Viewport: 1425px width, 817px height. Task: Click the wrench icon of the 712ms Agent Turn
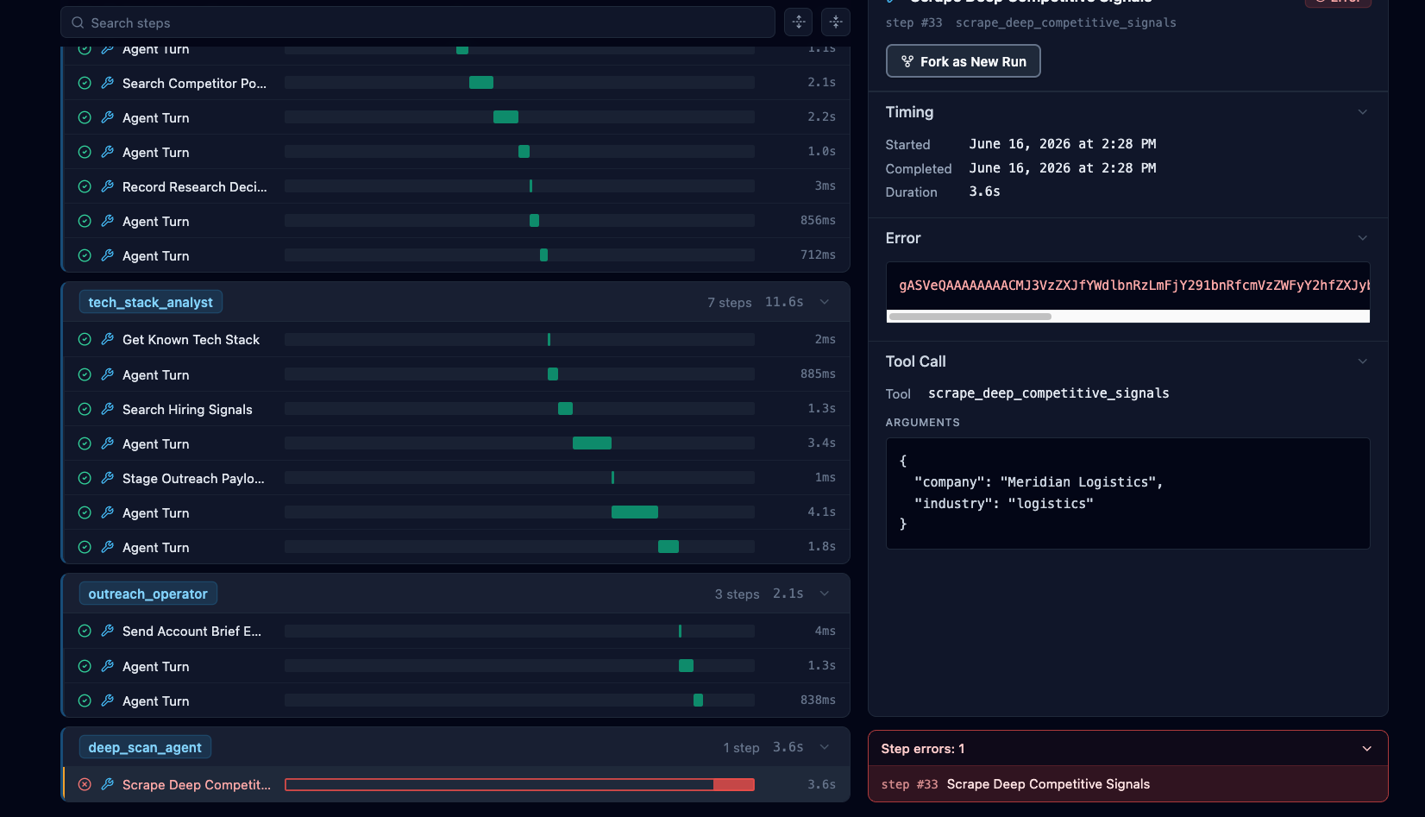pos(108,255)
